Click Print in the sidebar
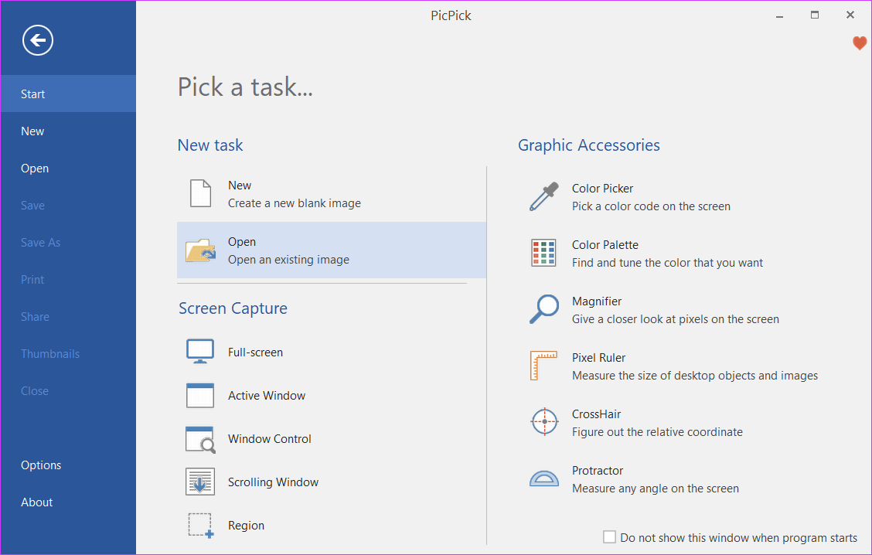This screenshot has height=555, width=872. [68, 280]
